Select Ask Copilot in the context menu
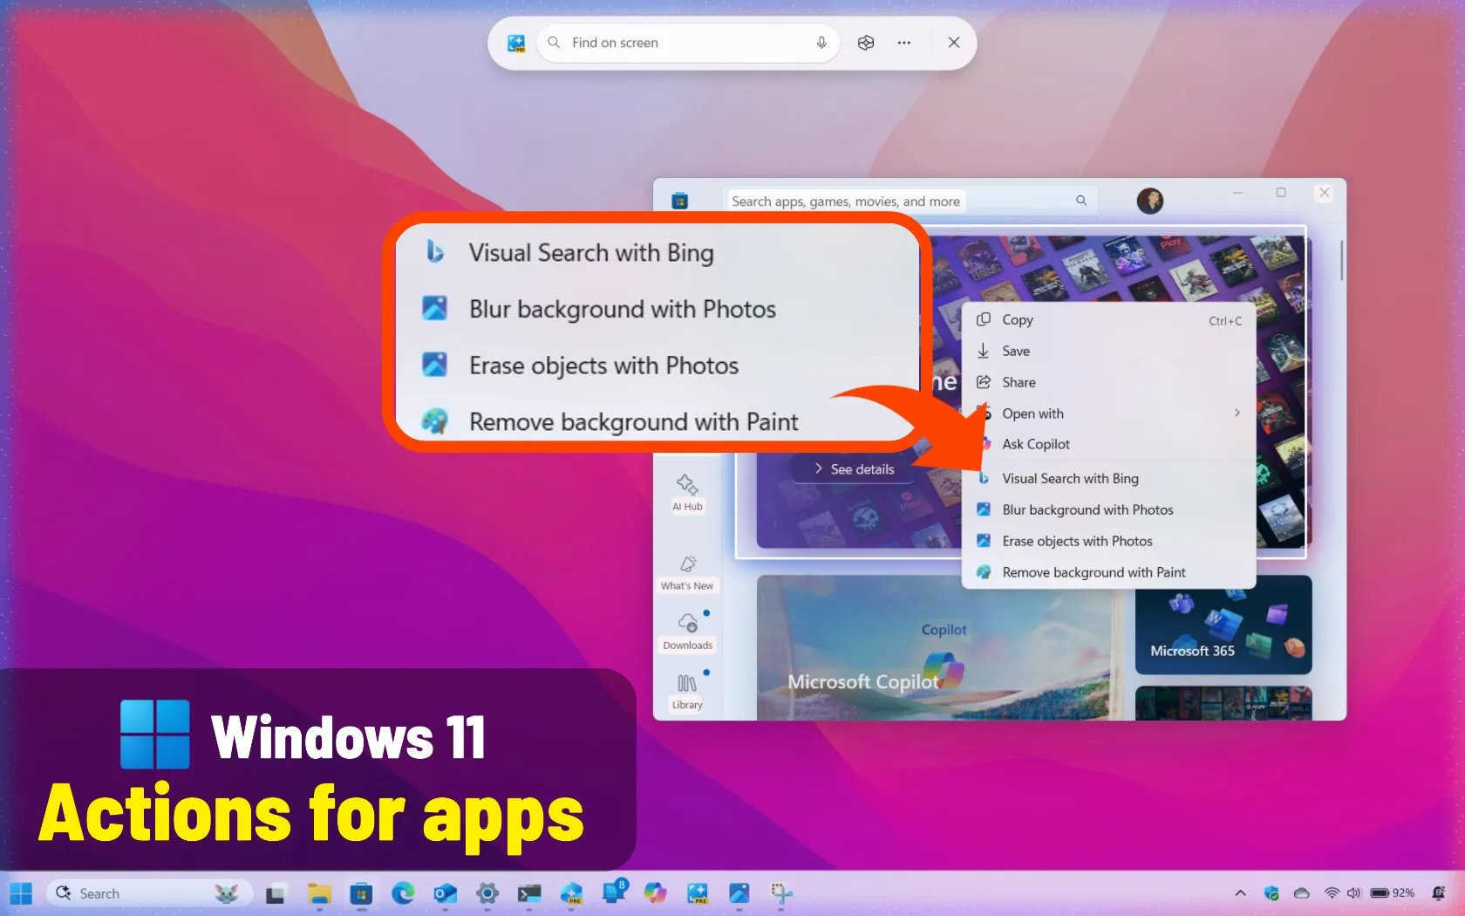1465x916 pixels. (1109, 444)
